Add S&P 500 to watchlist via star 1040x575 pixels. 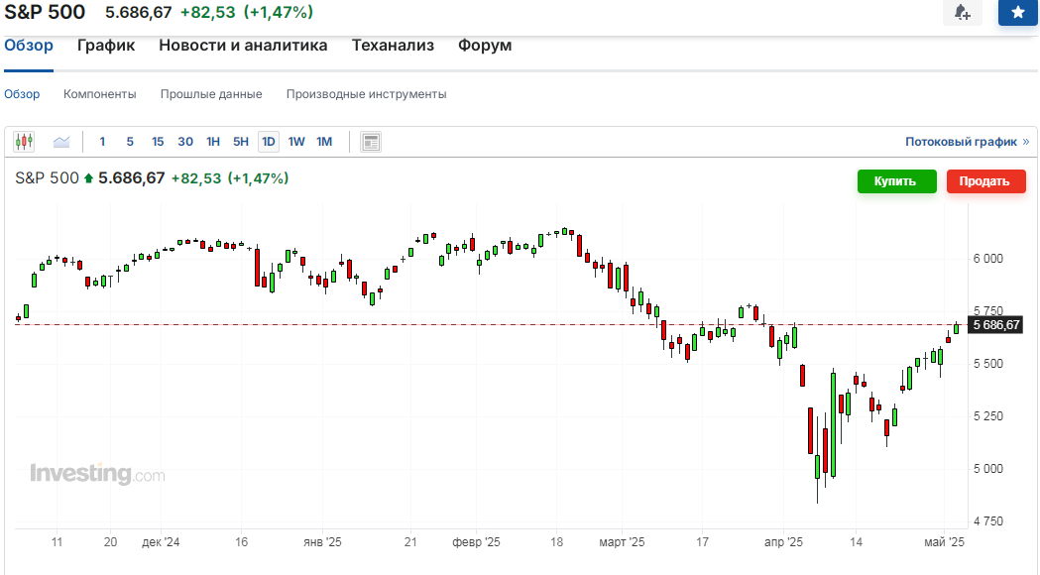pyautogui.click(x=1017, y=12)
